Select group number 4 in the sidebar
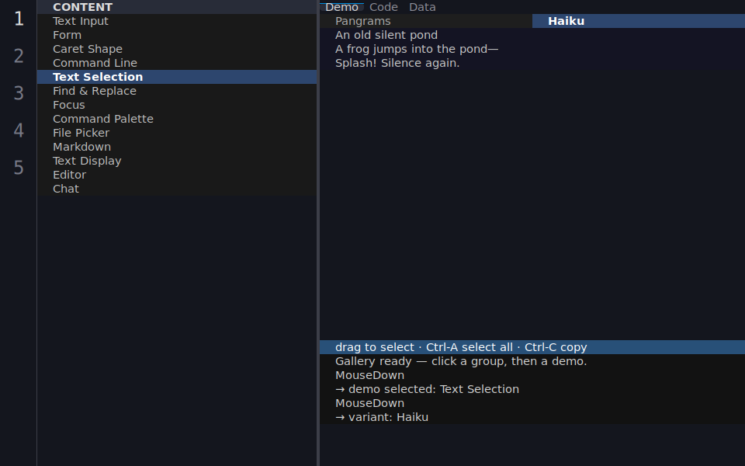The width and height of the screenshot is (745, 466). 19,130
